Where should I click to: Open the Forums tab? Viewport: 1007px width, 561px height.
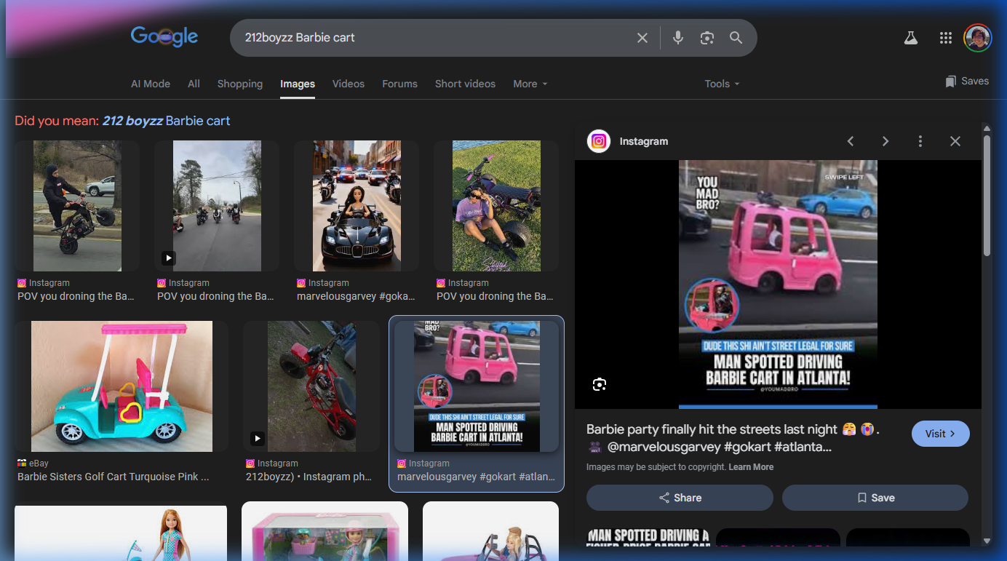(400, 84)
